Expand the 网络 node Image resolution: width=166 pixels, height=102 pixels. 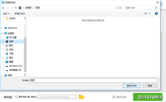[2, 75]
